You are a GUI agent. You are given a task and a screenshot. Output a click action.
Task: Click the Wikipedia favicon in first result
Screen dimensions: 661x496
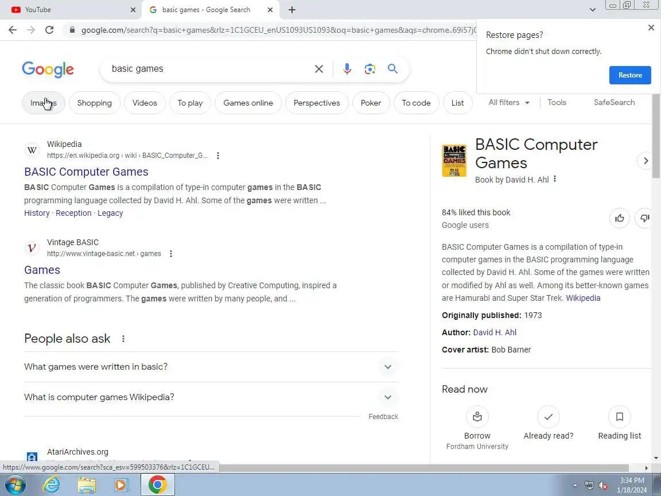click(32, 150)
